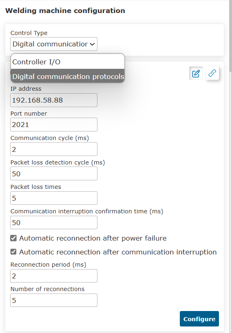
Task: Click the Reconnection period (ms) field
Action: pyautogui.click(x=54, y=276)
